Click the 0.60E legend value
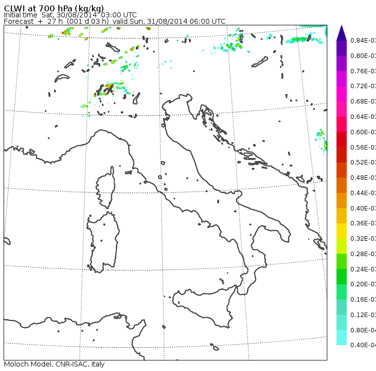 [x=363, y=132]
